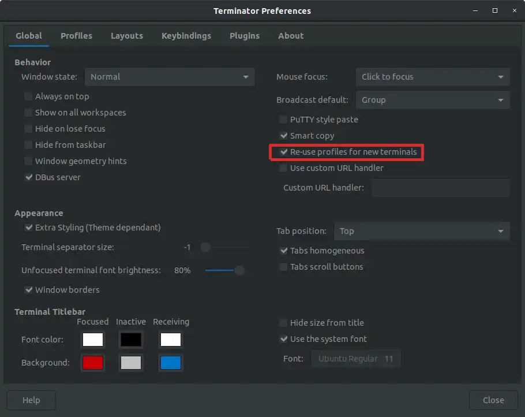Screen dimensions: 525x417
Task: Disable the DBus server checkbox
Action: coord(28,177)
